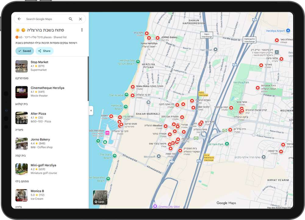Screen dimensions: 305x220
Task: Click the Herzliya Airport icon on map
Action: (288, 31)
